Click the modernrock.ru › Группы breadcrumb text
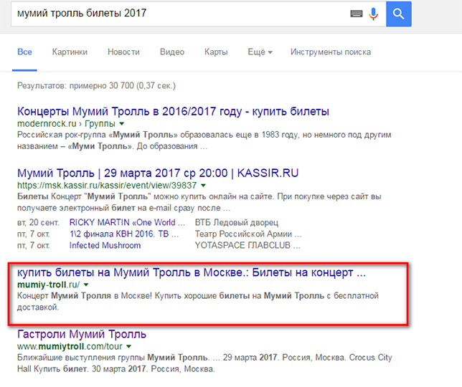 click(66, 124)
